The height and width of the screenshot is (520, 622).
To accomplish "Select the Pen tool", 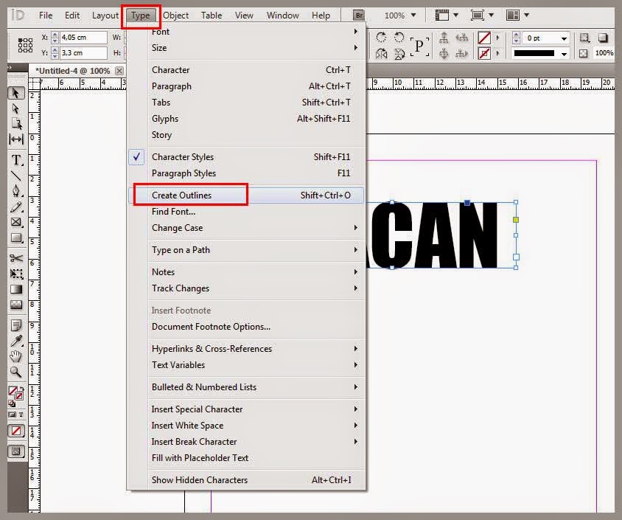I will pos(16,191).
